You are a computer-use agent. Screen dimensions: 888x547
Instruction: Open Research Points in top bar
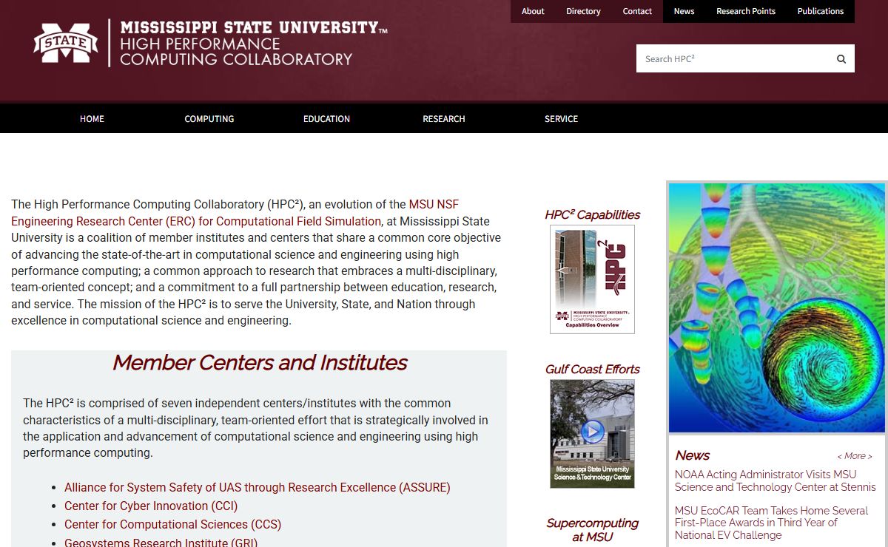coord(746,11)
